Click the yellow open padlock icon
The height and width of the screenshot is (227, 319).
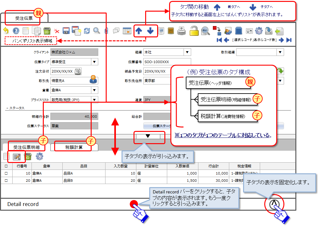tap(194, 31)
